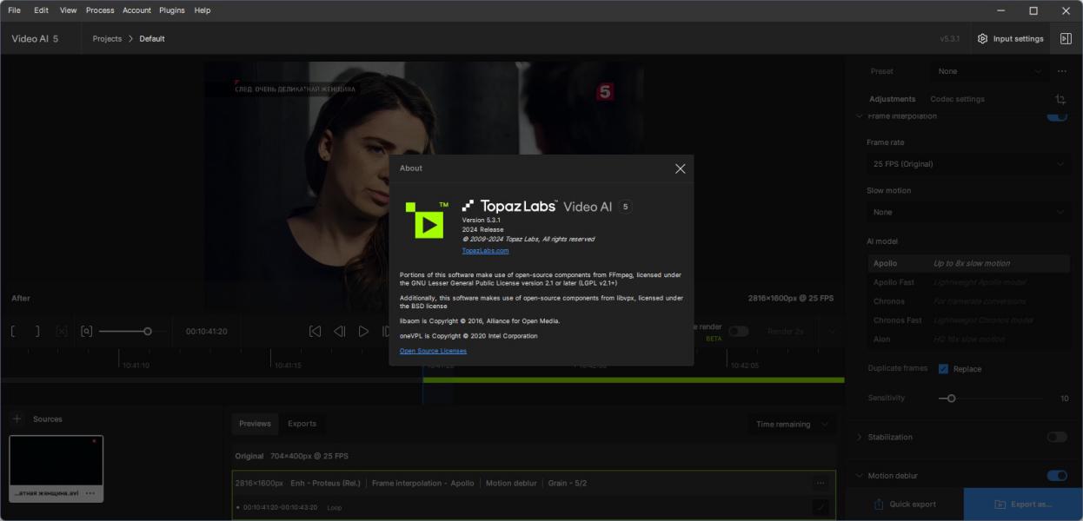Click the crop tool icon
1083x521 pixels.
pos(1060,100)
